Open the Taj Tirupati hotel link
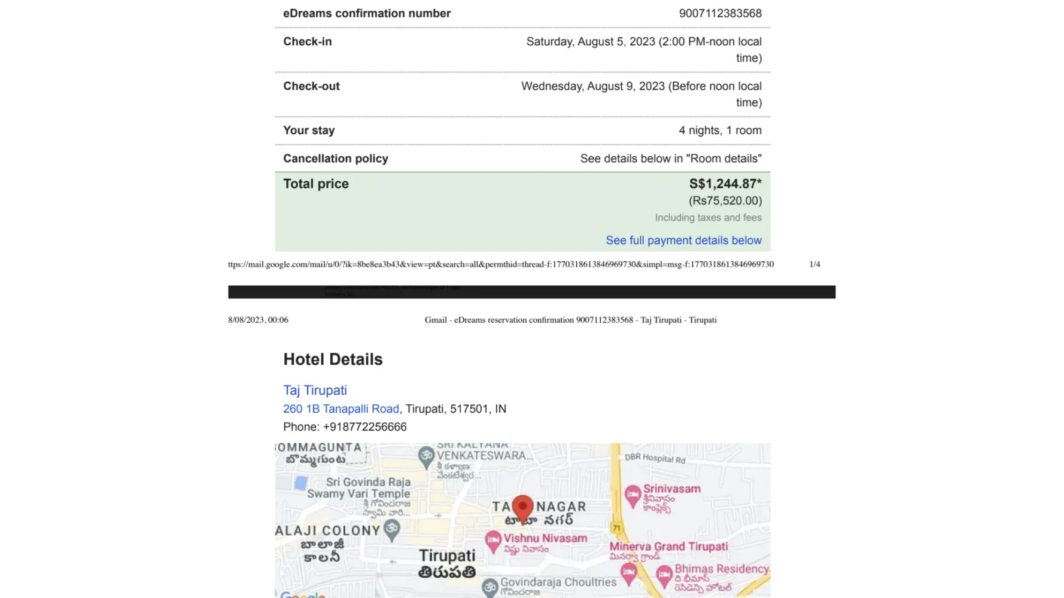The width and height of the screenshot is (1064, 598). click(x=315, y=390)
